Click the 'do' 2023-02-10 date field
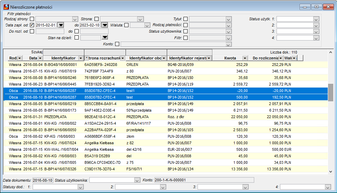This screenshot has width=337, height=193. point(90,25)
